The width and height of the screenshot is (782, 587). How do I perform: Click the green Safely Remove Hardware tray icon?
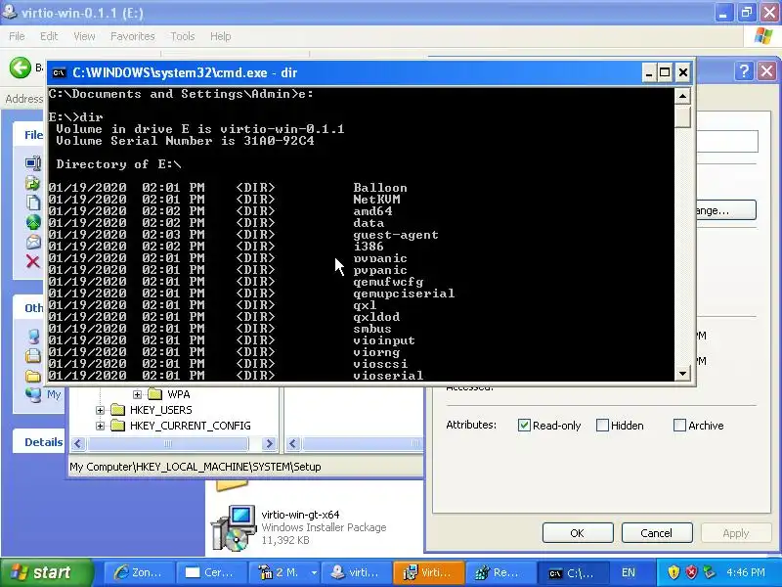click(709, 572)
